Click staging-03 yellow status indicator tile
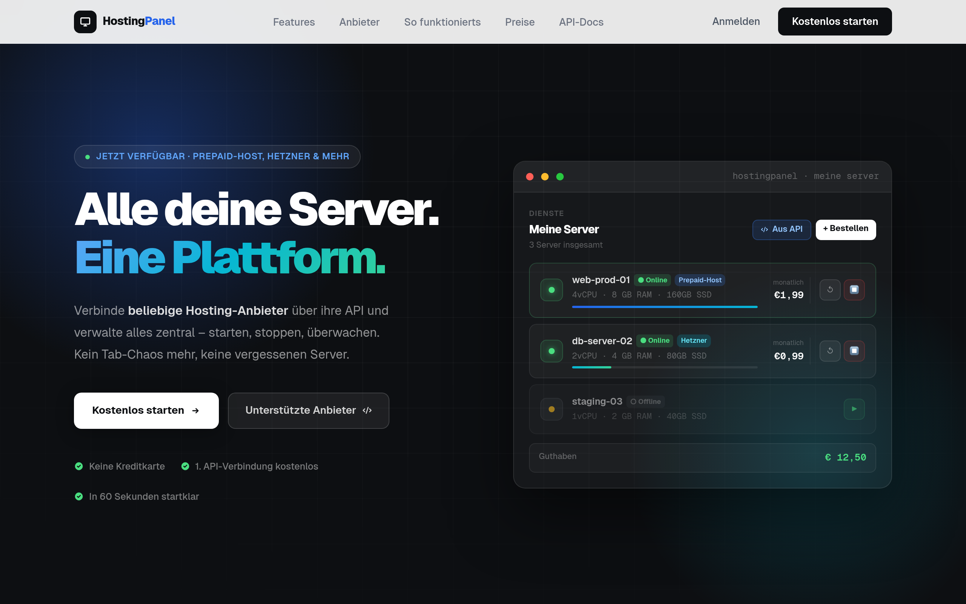Image resolution: width=966 pixels, height=604 pixels. coord(552,409)
